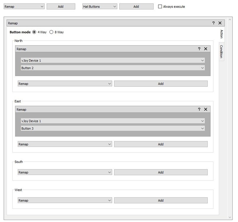Remove the North Remap entry

[206, 49]
